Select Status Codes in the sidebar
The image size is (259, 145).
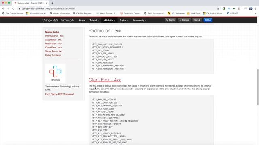pyautogui.click(x=52, y=32)
